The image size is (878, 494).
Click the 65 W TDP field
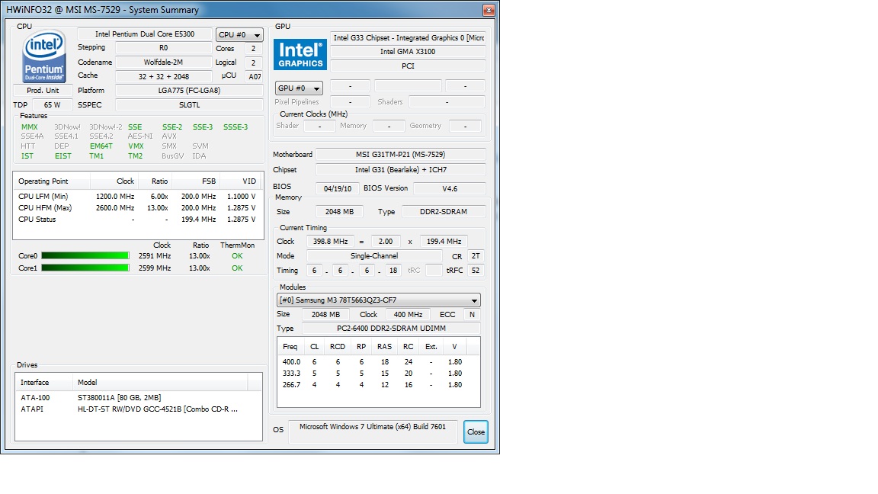coord(52,104)
